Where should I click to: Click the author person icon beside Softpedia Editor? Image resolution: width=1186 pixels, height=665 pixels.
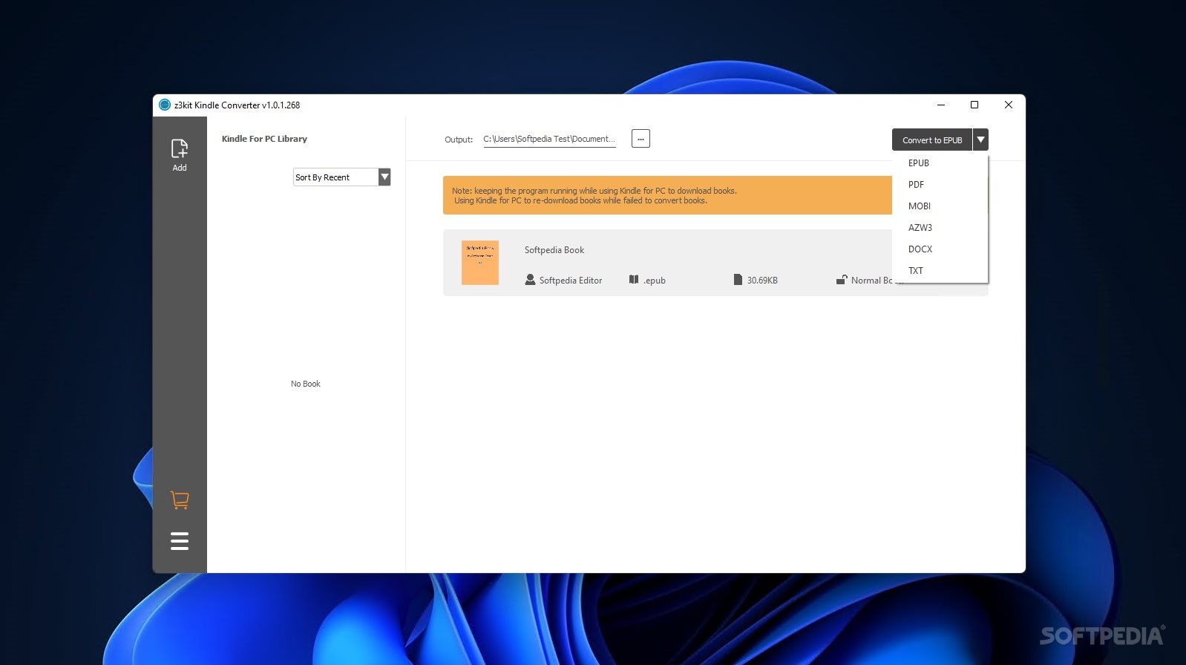point(530,280)
